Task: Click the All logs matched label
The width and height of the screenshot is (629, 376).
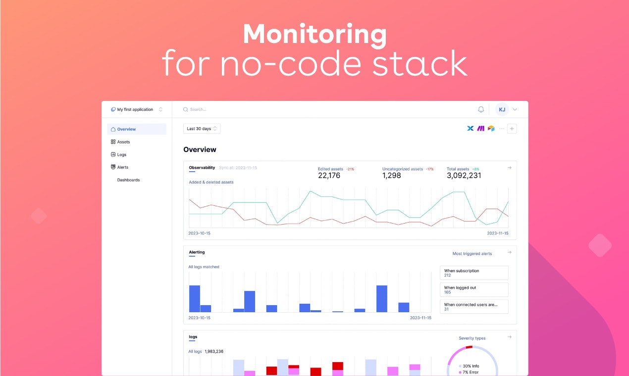Action: pyautogui.click(x=204, y=267)
